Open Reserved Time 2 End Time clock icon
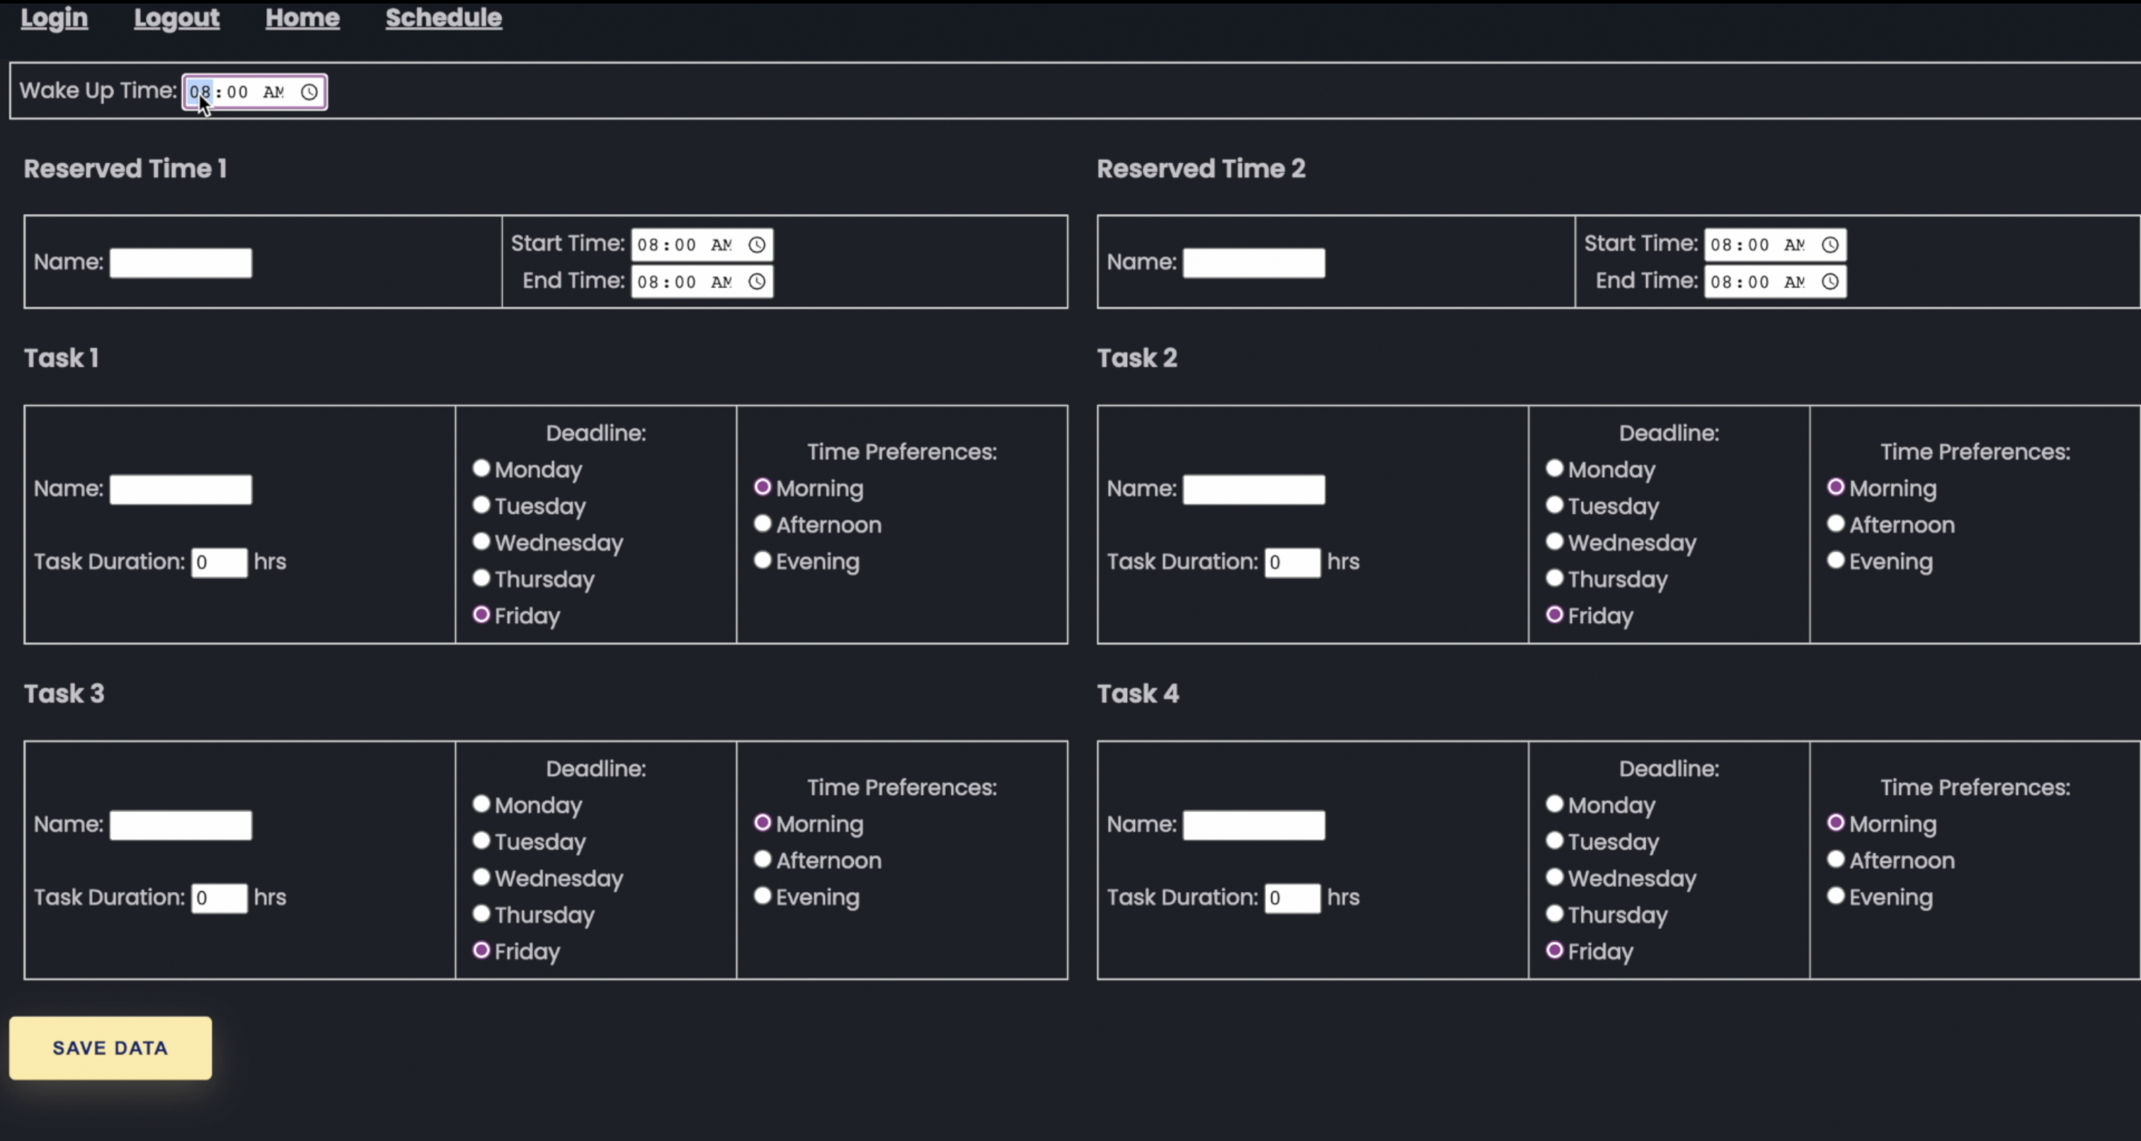The height and width of the screenshot is (1141, 2141). click(1829, 282)
